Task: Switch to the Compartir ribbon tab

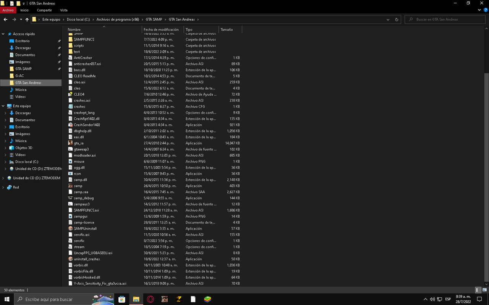Action: point(44,10)
